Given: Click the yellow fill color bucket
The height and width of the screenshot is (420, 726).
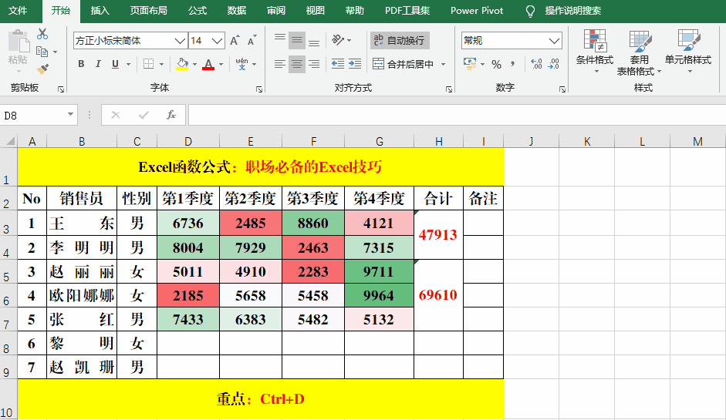Looking at the screenshot, I should [182, 64].
